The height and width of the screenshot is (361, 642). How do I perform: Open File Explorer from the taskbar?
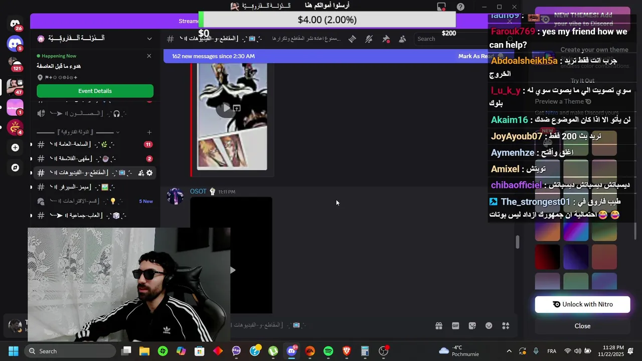pos(144,351)
